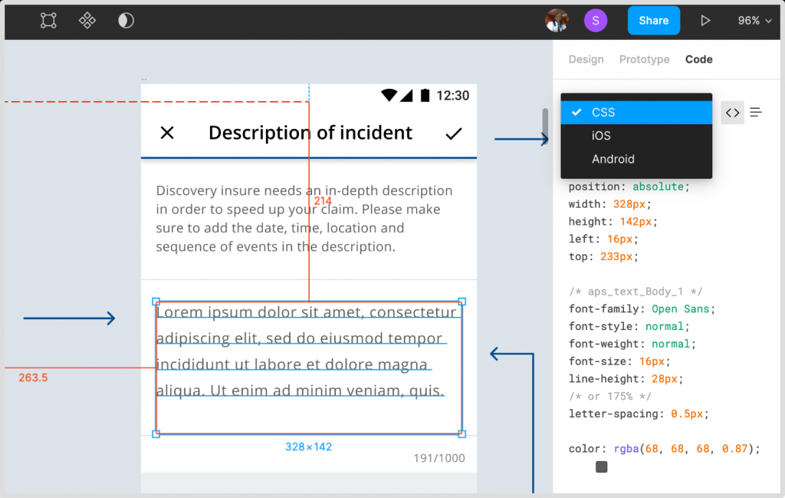Click the components diamond icon in toolbar

(x=87, y=21)
